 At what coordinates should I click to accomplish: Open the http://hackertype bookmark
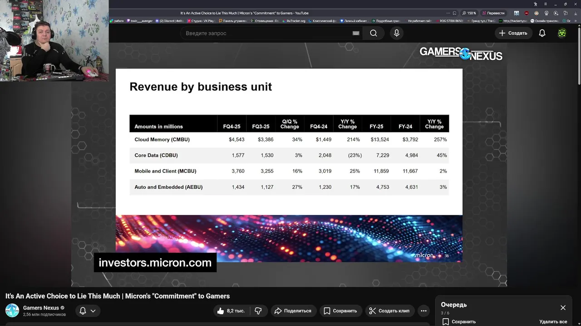tap(513, 21)
